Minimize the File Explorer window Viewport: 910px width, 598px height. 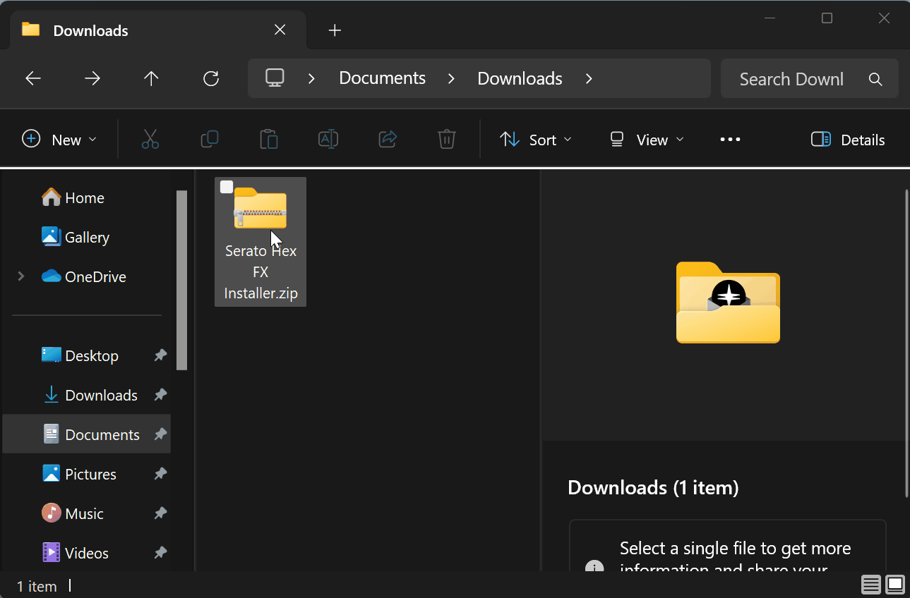pyautogui.click(x=770, y=18)
